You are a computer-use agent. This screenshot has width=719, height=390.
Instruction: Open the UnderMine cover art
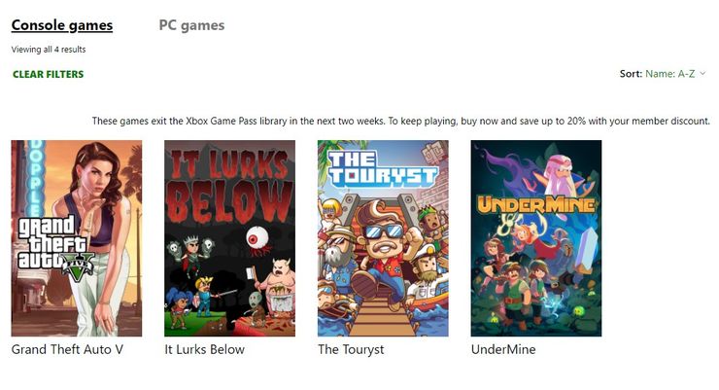(x=536, y=238)
